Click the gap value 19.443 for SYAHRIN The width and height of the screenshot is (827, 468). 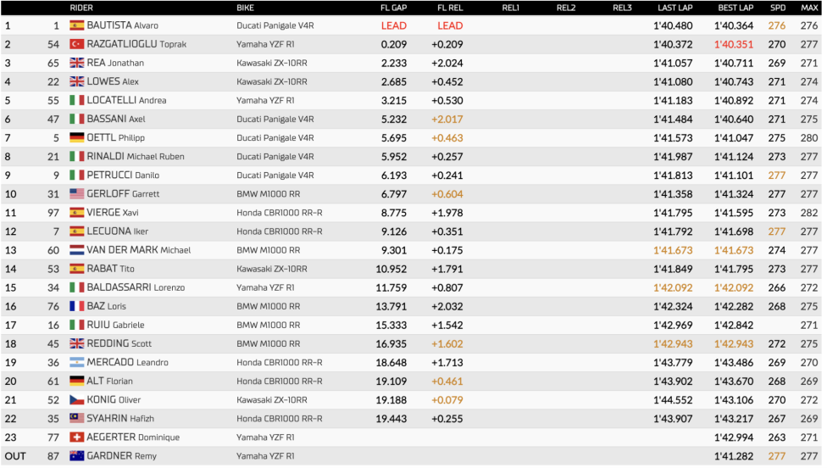391,419
